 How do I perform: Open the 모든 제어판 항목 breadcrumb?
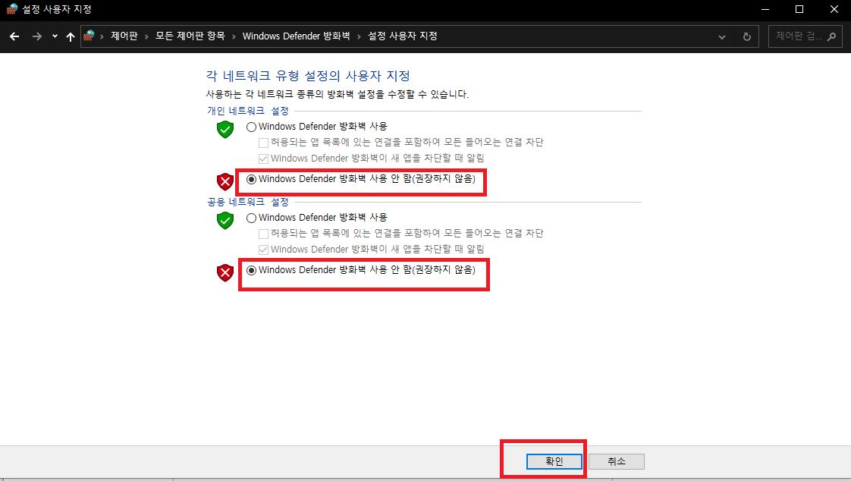point(190,36)
